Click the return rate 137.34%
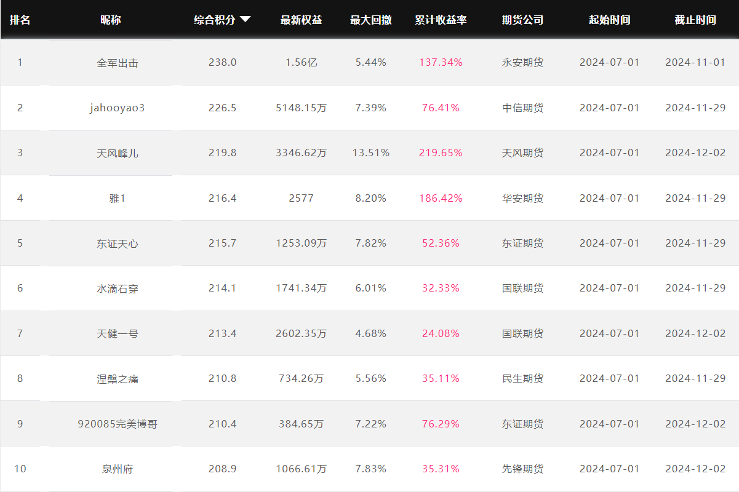The width and height of the screenshot is (739, 492). coord(441,62)
